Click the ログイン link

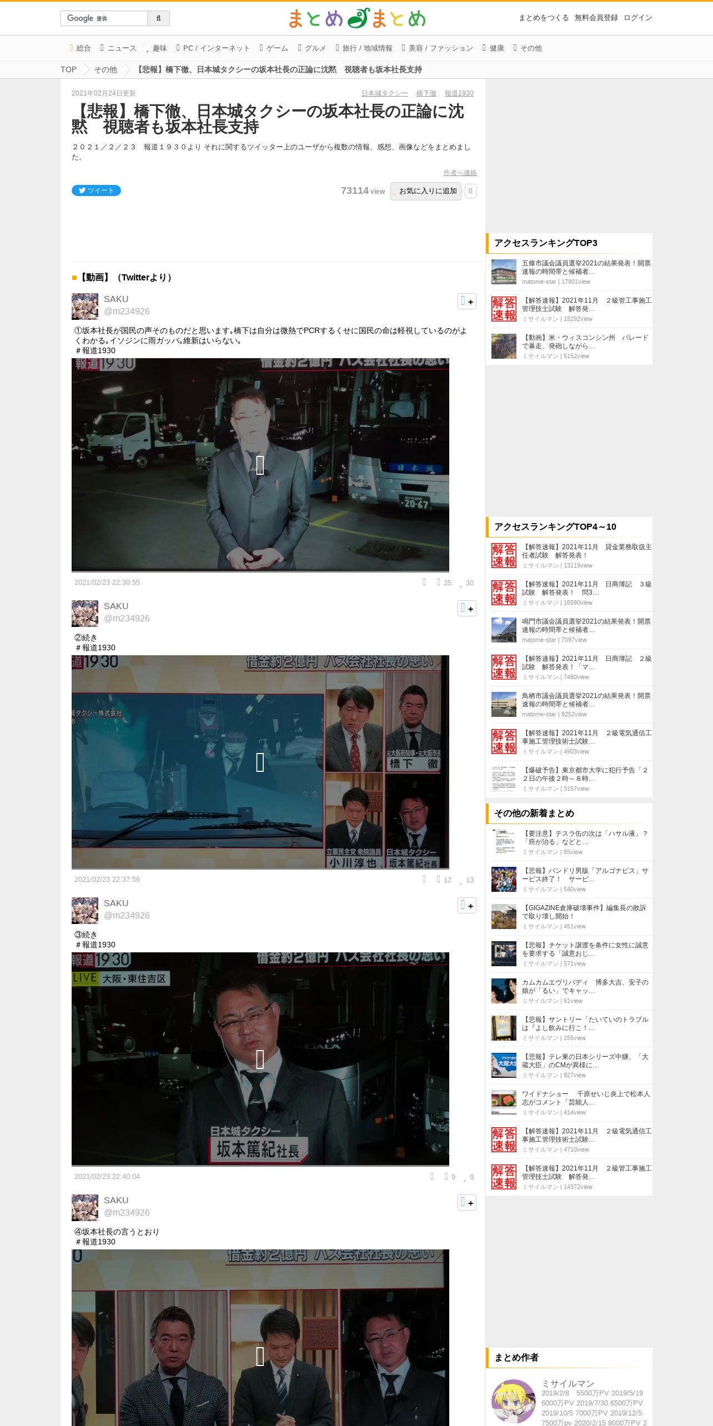pos(637,18)
